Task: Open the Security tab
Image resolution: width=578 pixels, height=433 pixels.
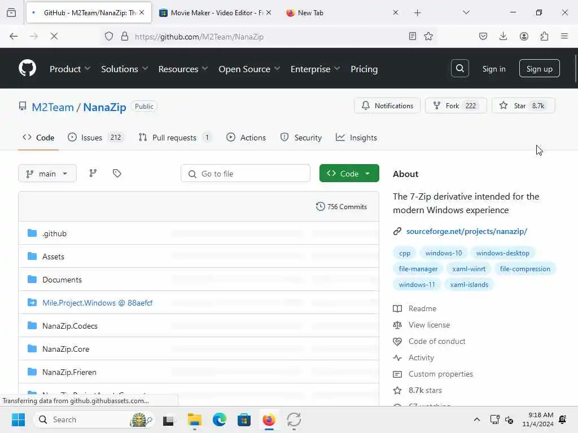Action: [301, 138]
